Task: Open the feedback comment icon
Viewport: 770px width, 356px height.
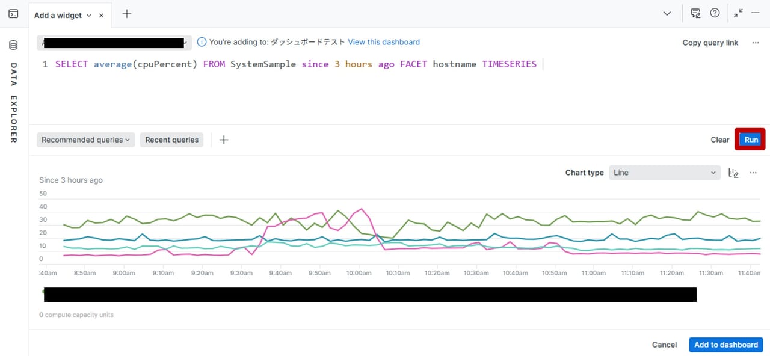Action: tap(695, 13)
